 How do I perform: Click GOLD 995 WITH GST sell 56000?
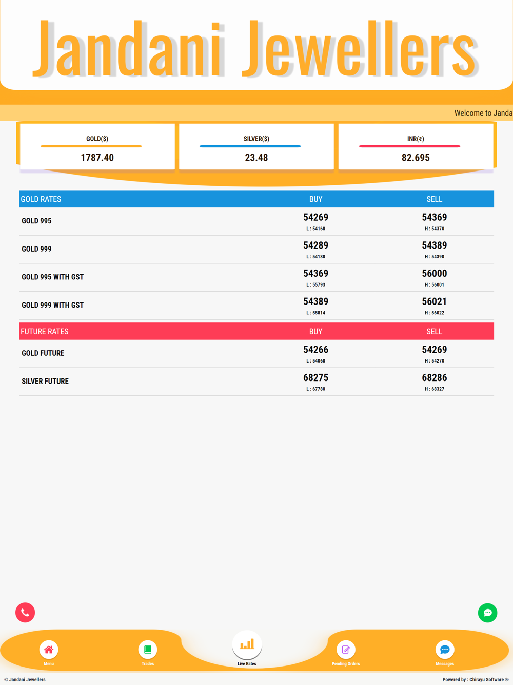pyautogui.click(x=435, y=274)
